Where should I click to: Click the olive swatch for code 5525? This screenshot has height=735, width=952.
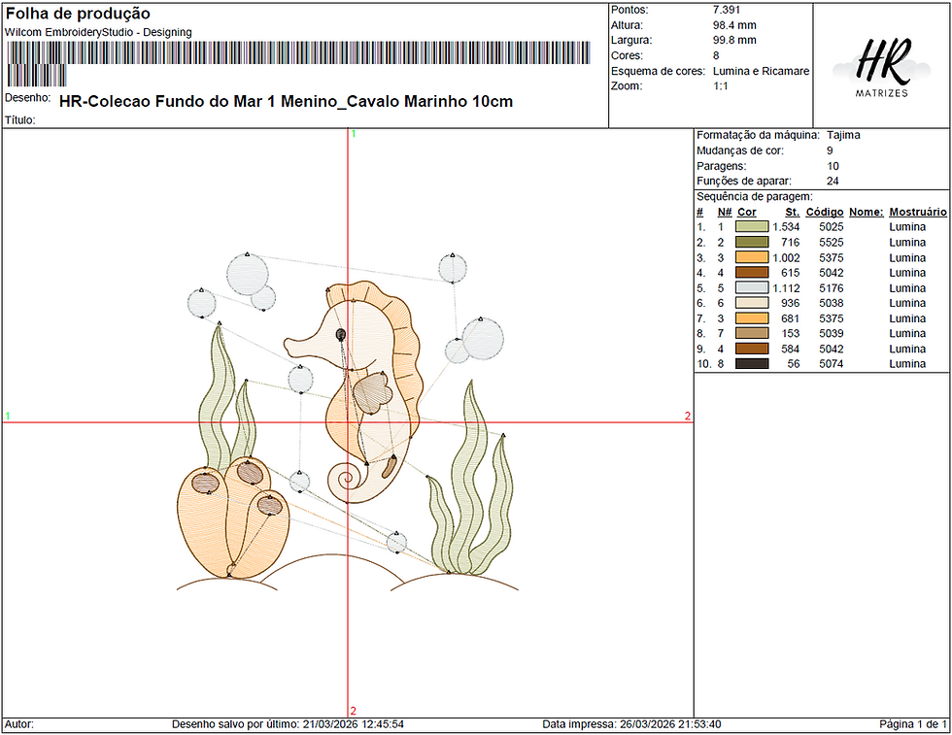pos(752,242)
